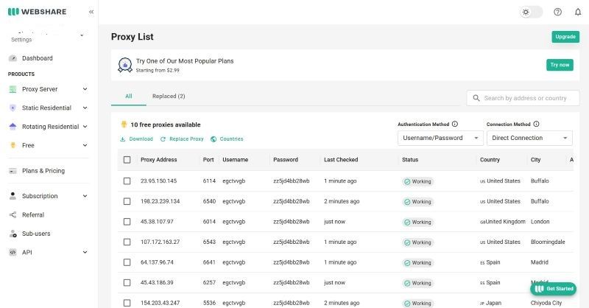Click the Last Checked column header

(x=341, y=160)
